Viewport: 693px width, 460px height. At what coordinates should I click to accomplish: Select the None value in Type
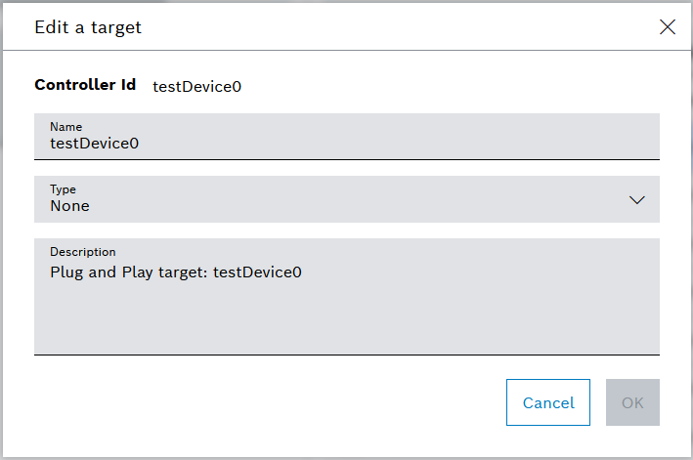69,206
